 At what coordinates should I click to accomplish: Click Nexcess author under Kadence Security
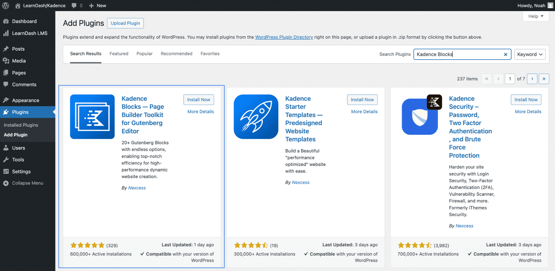coord(464,226)
